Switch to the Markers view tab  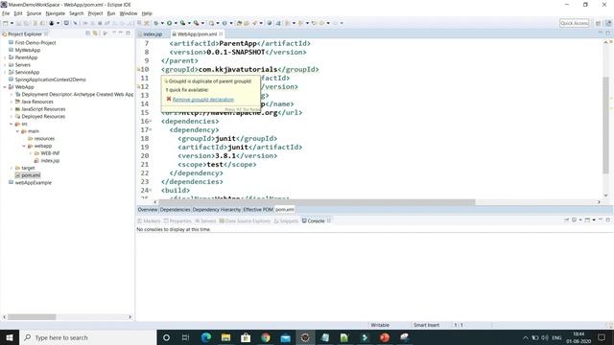[149, 221]
